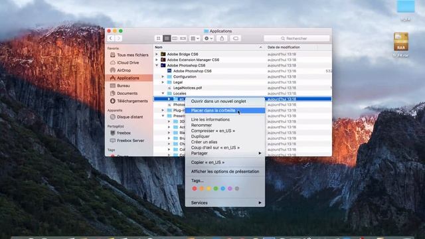Apply the blue tag color
This screenshot has width=425, height=239.
(223, 189)
